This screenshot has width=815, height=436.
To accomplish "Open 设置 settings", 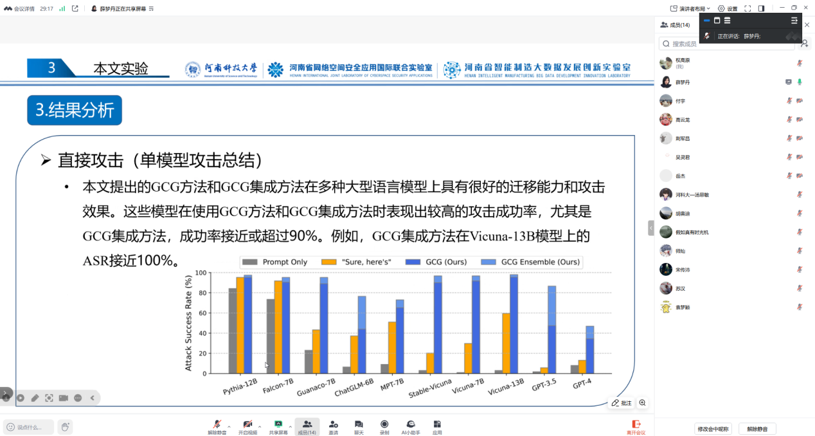I will click(728, 8).
